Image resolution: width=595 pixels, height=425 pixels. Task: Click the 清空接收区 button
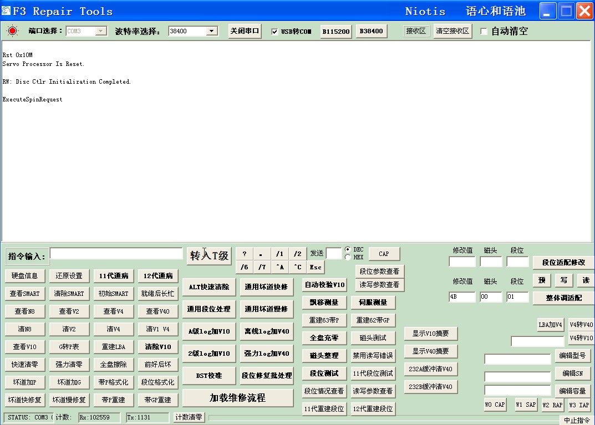point(452,31)
